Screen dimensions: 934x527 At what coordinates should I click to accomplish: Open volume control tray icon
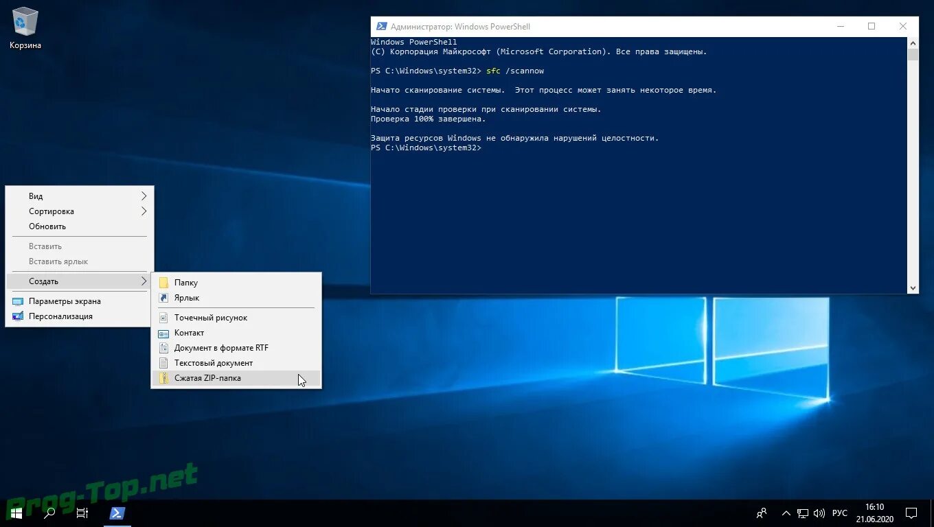click(819, 513)
